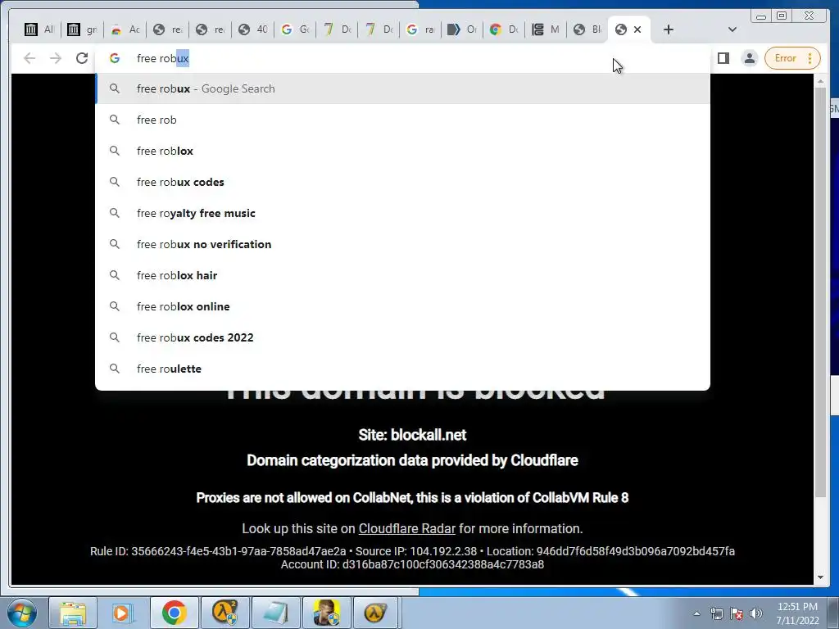
Task: Click the browser back arrow
Action: click(x=29, y=58)
